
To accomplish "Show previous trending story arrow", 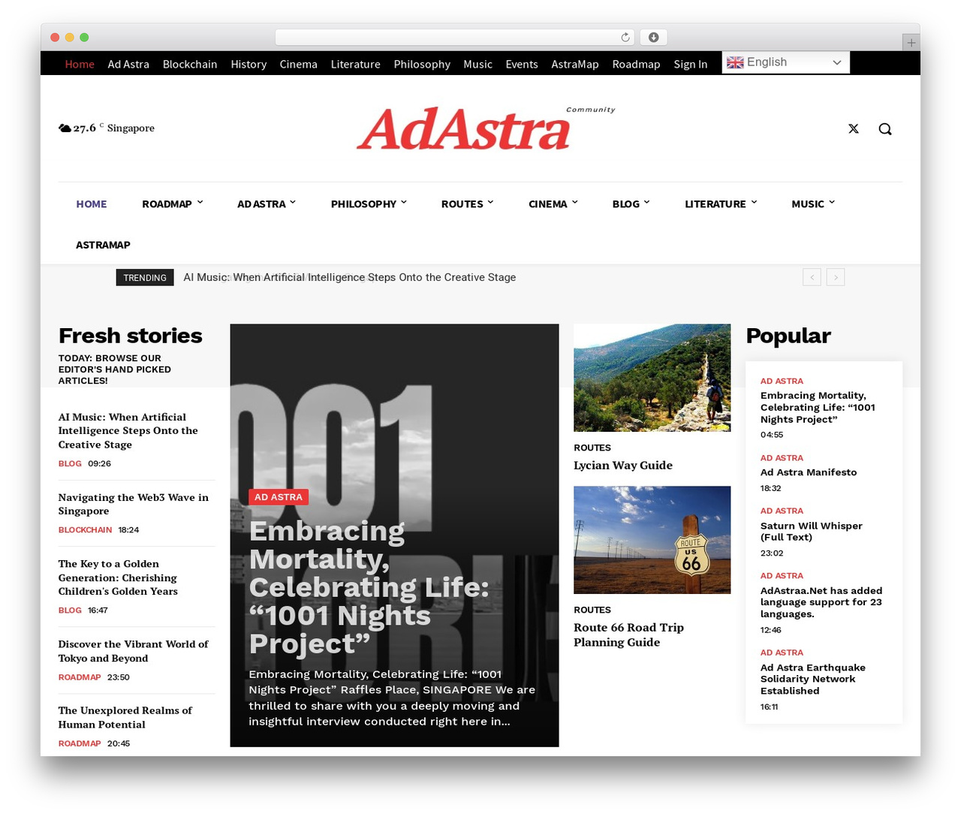I will coord(812,277).
